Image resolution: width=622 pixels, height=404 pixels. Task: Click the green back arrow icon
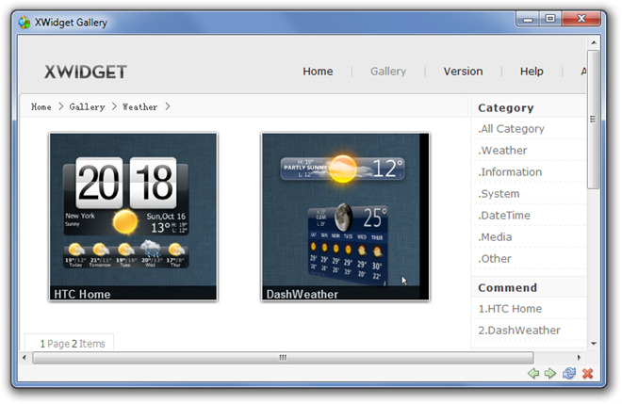[533, 374]
